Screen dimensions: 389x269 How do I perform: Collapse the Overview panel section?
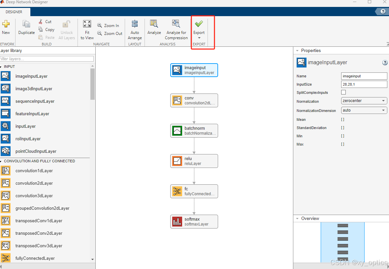point(297,219)
